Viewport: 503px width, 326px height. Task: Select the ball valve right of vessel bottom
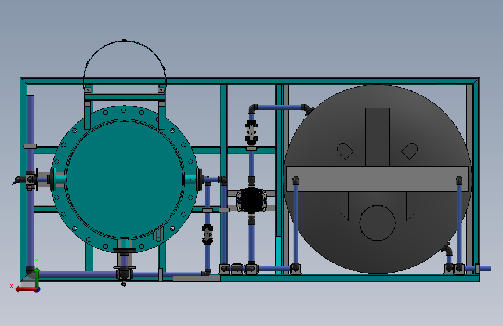pyautogui.click(x=208, y=234)
